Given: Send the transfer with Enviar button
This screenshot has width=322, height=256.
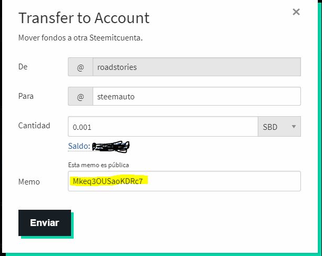Looking at the screenshot, I should pos(45,223).
